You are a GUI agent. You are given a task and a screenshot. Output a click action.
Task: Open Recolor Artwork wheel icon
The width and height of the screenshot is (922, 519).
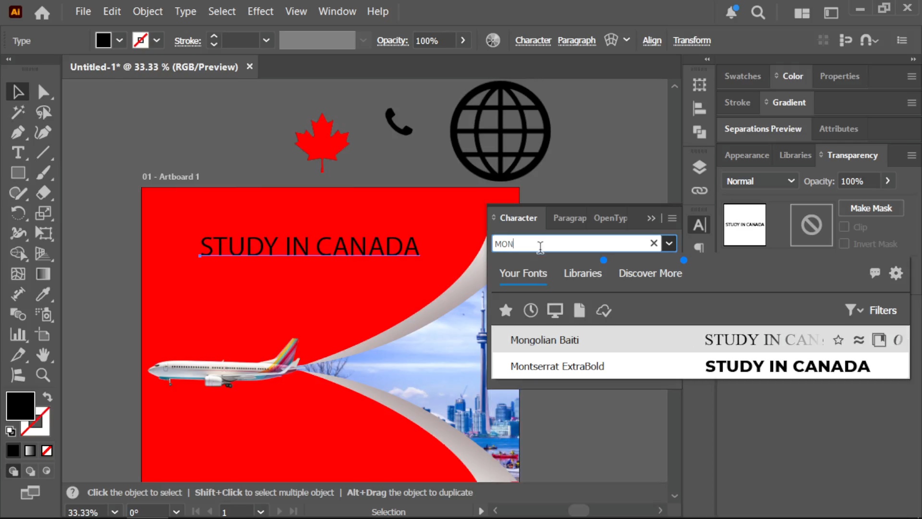(x=493, y=40)
